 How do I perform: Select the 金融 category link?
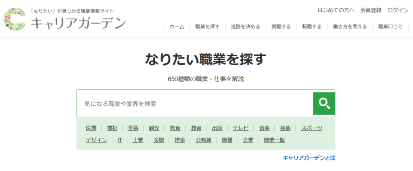click(159, 140)
